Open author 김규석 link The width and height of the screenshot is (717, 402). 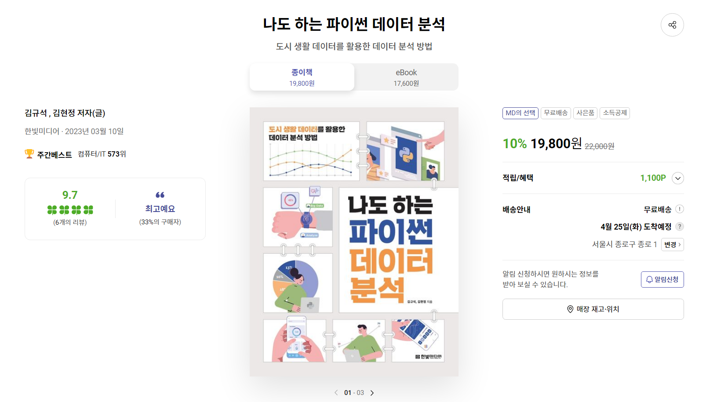click(36, 113)
